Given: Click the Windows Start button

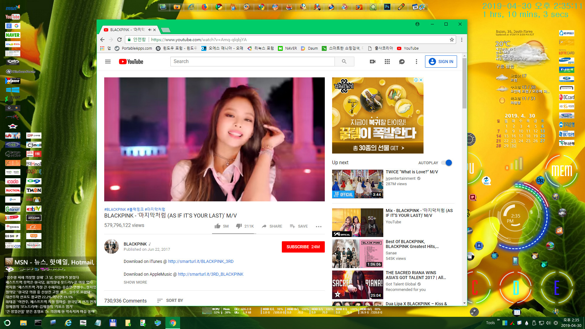Looking at the screenshot, I should (x=7, y=323).
